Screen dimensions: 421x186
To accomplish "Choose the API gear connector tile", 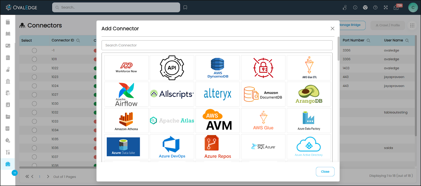I will click(172, 68).
